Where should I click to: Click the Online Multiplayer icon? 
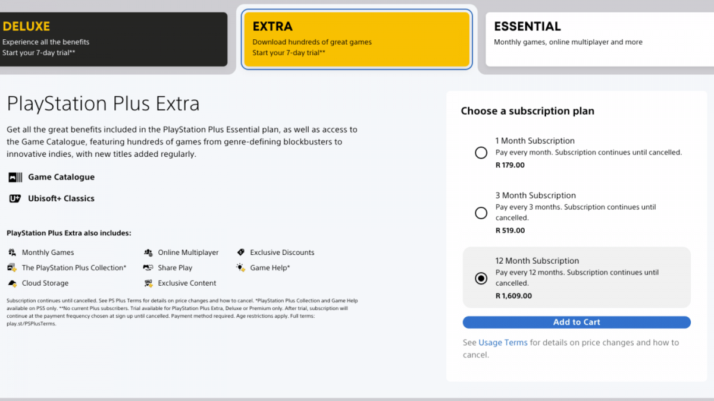(x=149, y=252)
